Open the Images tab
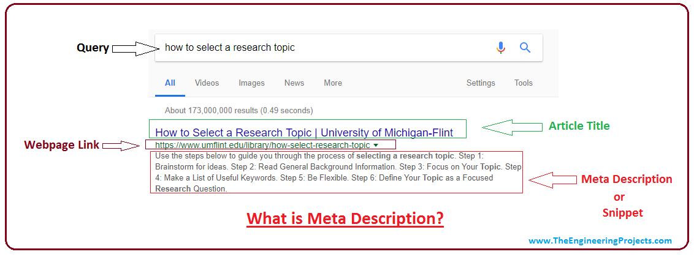Viewport: 694px width, 257px height. pos(251,83)
